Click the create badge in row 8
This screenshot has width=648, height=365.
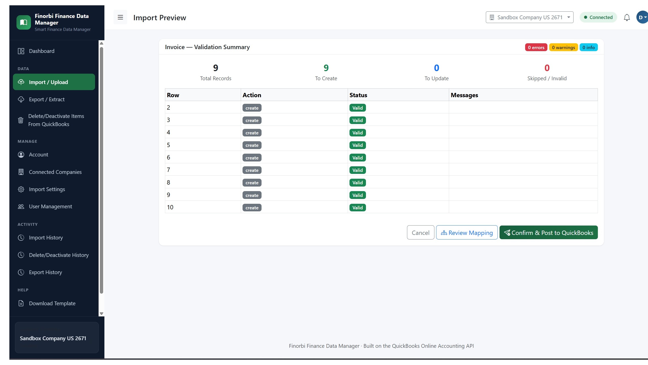point(252,183)
